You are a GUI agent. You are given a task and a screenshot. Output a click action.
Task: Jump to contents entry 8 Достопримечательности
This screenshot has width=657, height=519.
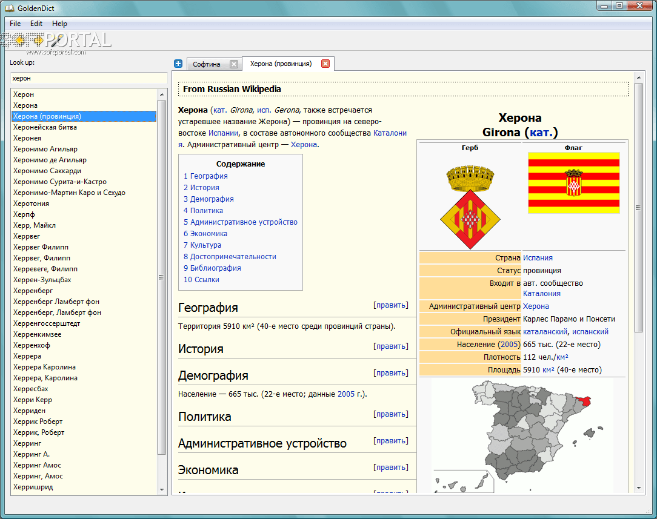(x=230, y=257)
